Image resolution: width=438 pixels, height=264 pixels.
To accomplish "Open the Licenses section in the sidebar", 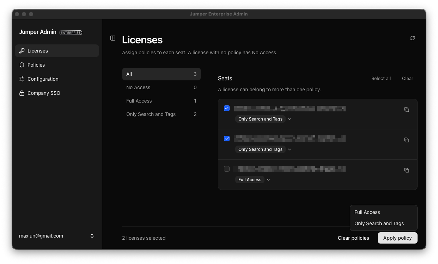I will [57, 51].
